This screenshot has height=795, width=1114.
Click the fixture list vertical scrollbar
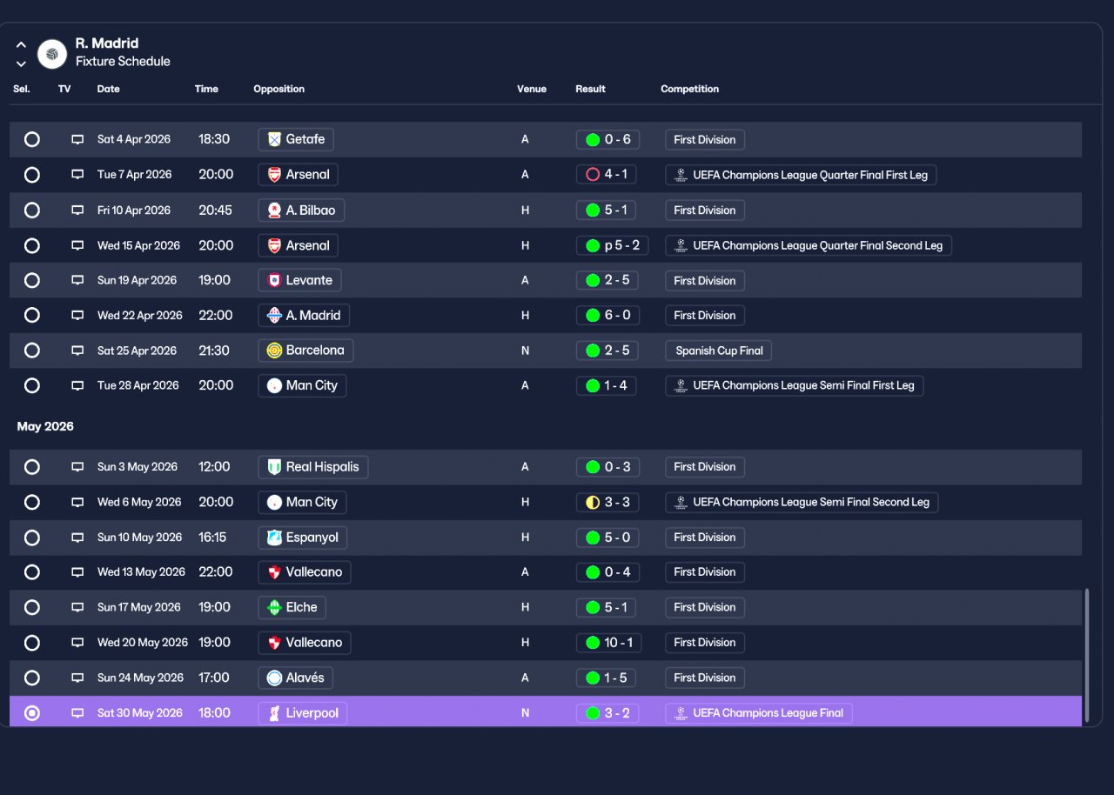1087,655
